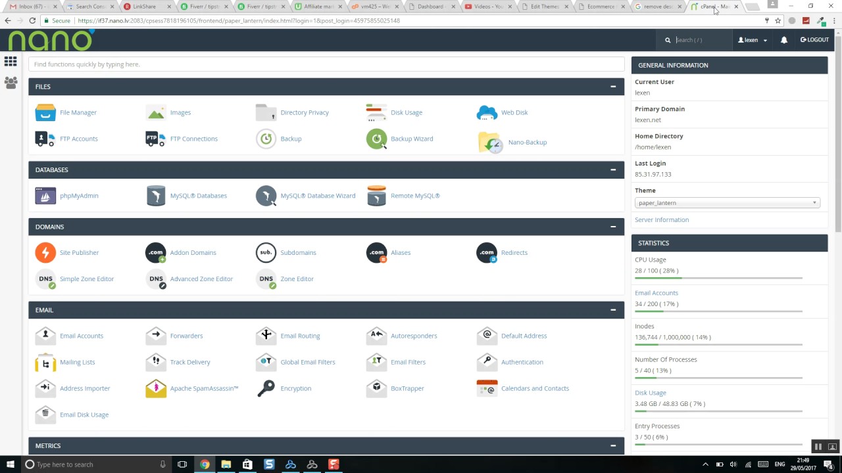The image size is (842, 473).
Task: Click the Images icon
Action: tap(156, 112)
